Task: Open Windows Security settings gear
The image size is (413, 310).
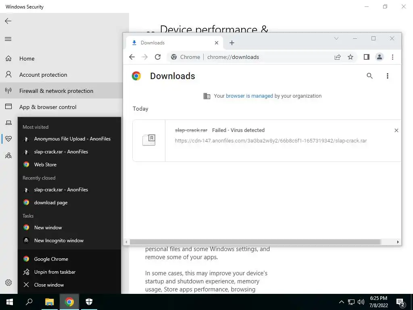Action: 8,283
